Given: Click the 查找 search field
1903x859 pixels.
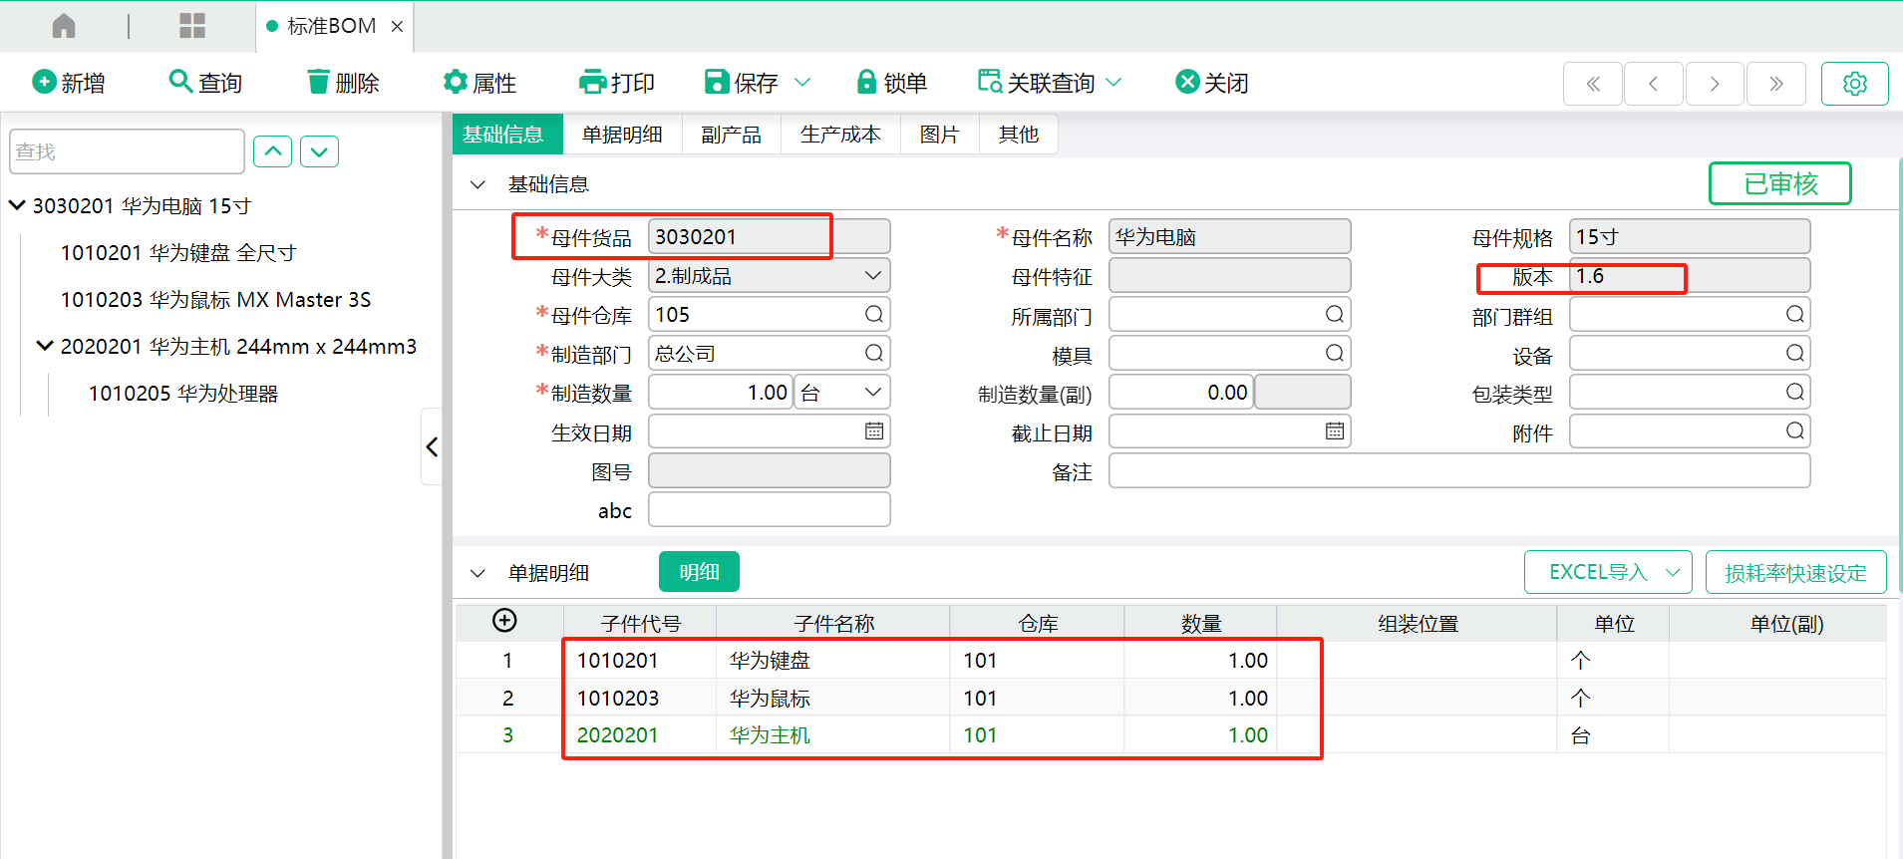Looking at the screenshot, I should (127, 151).
